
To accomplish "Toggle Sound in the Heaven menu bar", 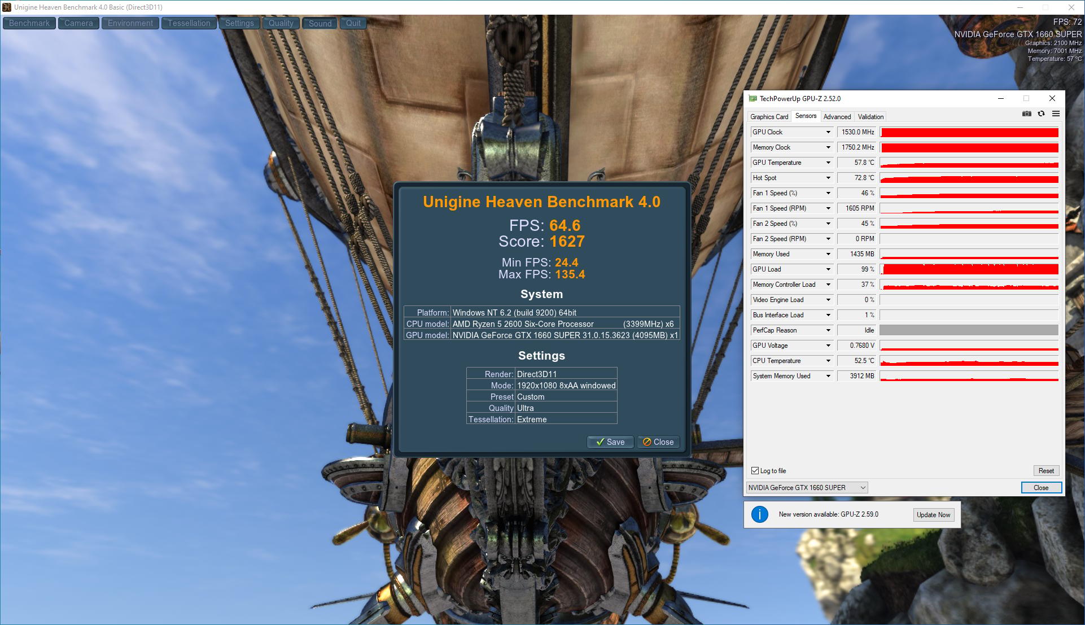I will click(x=320, y=23).
